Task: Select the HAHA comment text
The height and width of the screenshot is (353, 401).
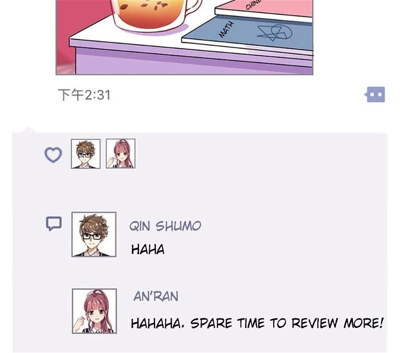Action: point(148,249)
